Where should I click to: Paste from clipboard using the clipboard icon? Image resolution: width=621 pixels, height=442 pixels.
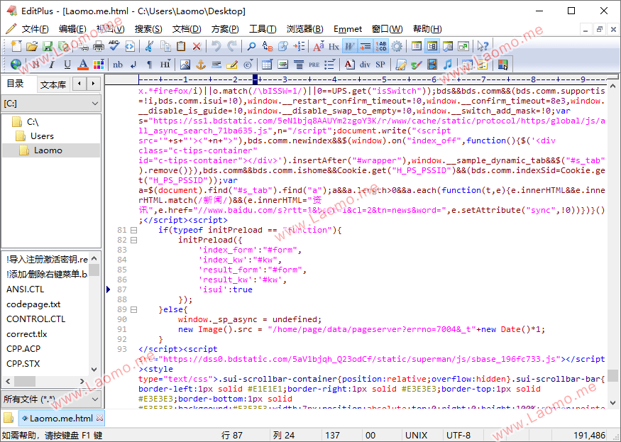tap(181, 46)
